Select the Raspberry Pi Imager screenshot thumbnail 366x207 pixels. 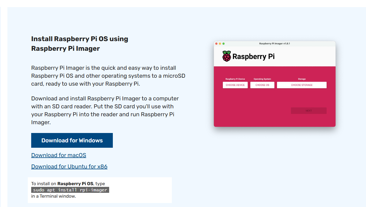275,84
